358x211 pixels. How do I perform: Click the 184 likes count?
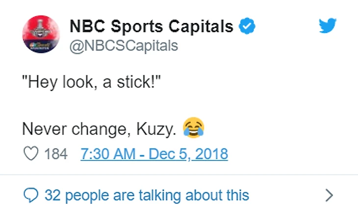55,154
